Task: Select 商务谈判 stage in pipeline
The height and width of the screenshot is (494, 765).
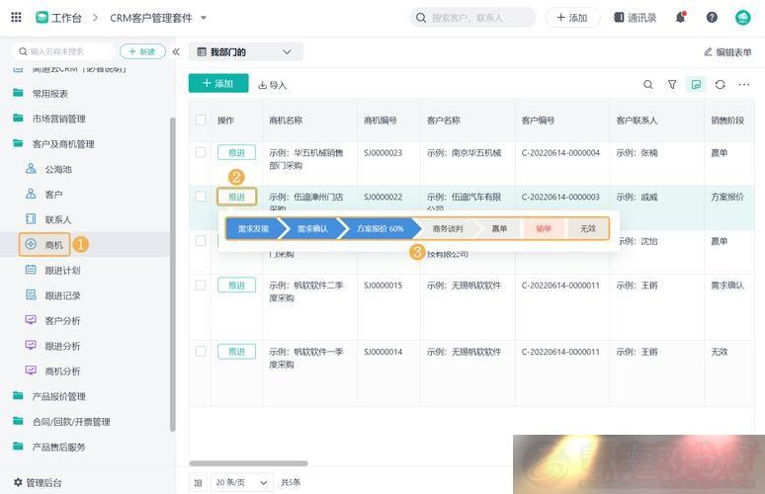Action: (x=448, y=228)
